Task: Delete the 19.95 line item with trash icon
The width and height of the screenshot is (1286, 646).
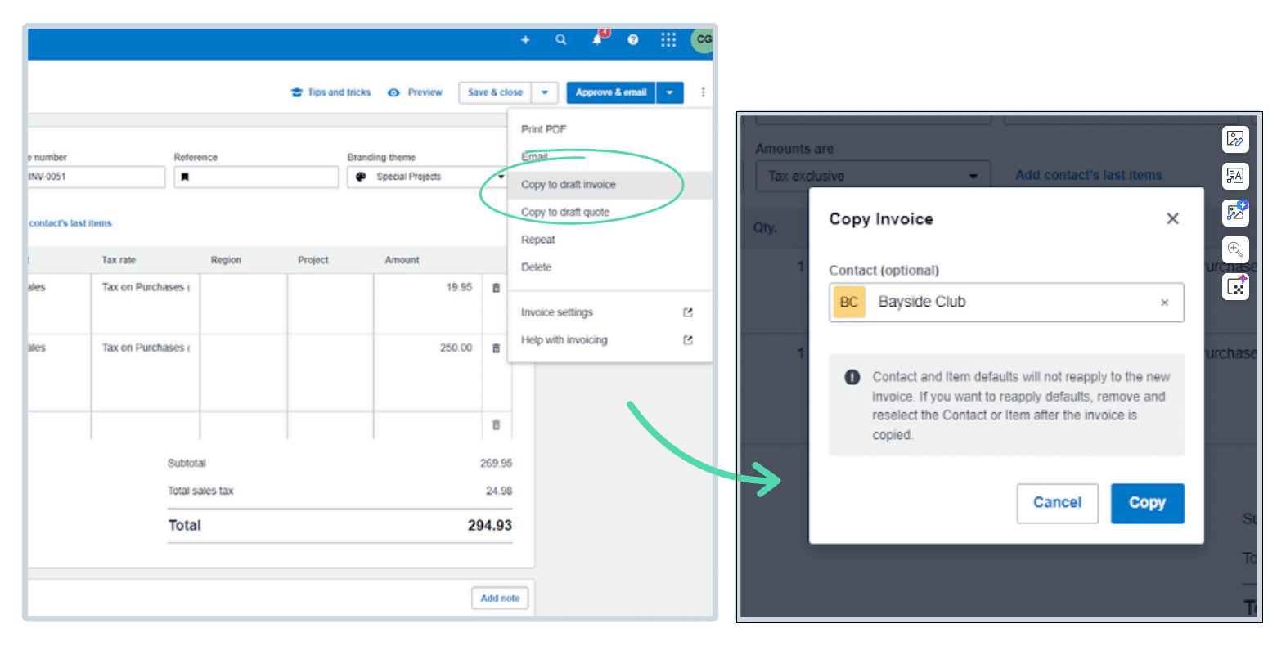Action: click(x=496, y=288)
